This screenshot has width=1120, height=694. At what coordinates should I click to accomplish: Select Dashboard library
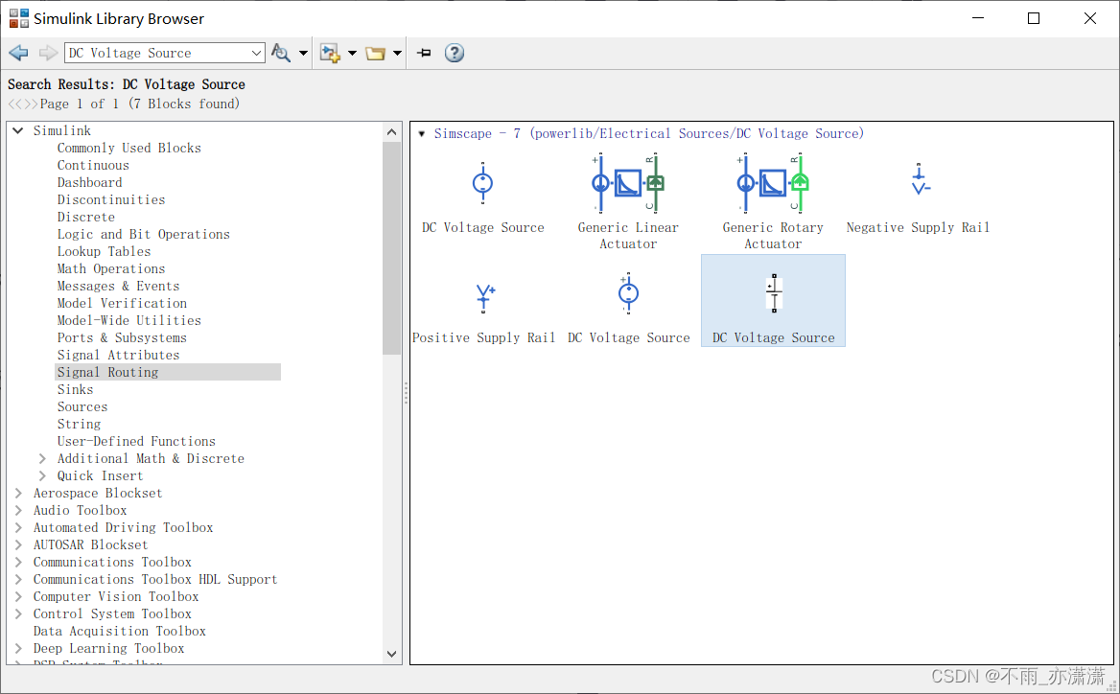click(89, 182)
